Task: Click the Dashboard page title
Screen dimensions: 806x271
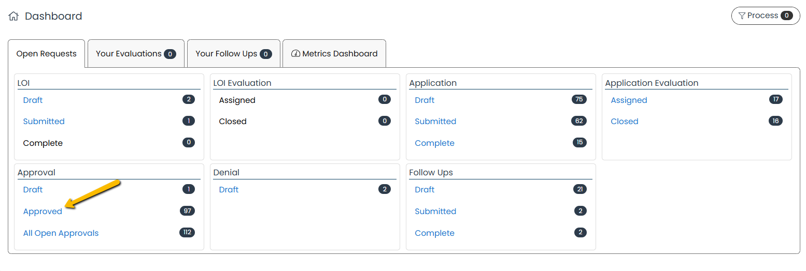Action: [x=53, y=16]
